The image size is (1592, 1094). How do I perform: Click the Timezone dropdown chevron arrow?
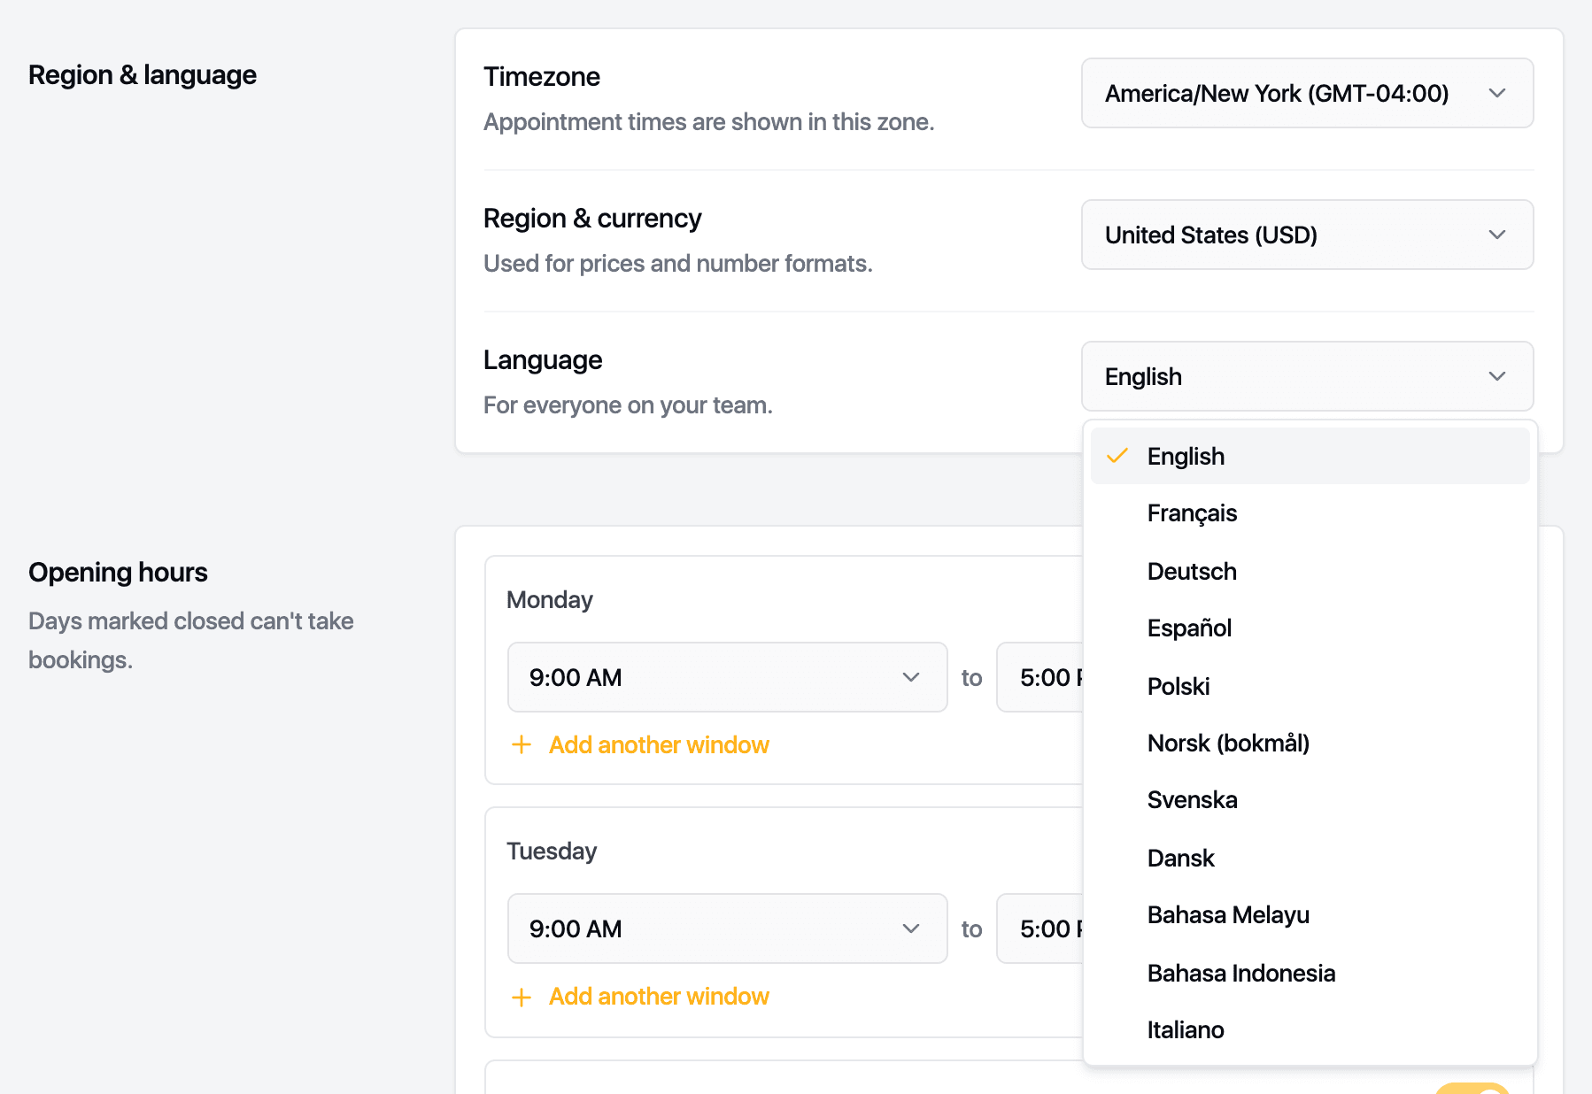(1497, 93)
